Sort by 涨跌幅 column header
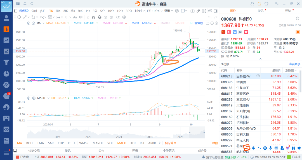Screen dimensions: 302x160 [291, 70]
